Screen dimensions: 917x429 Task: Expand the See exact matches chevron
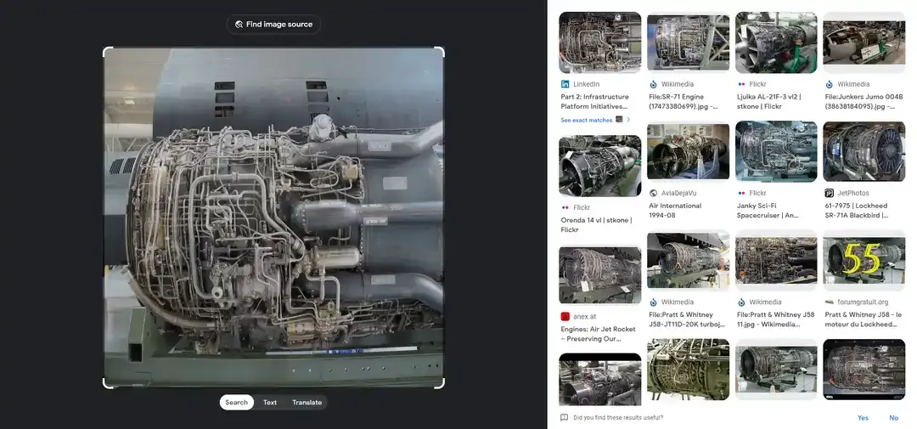pyautogui.click(x=628, y=120)
